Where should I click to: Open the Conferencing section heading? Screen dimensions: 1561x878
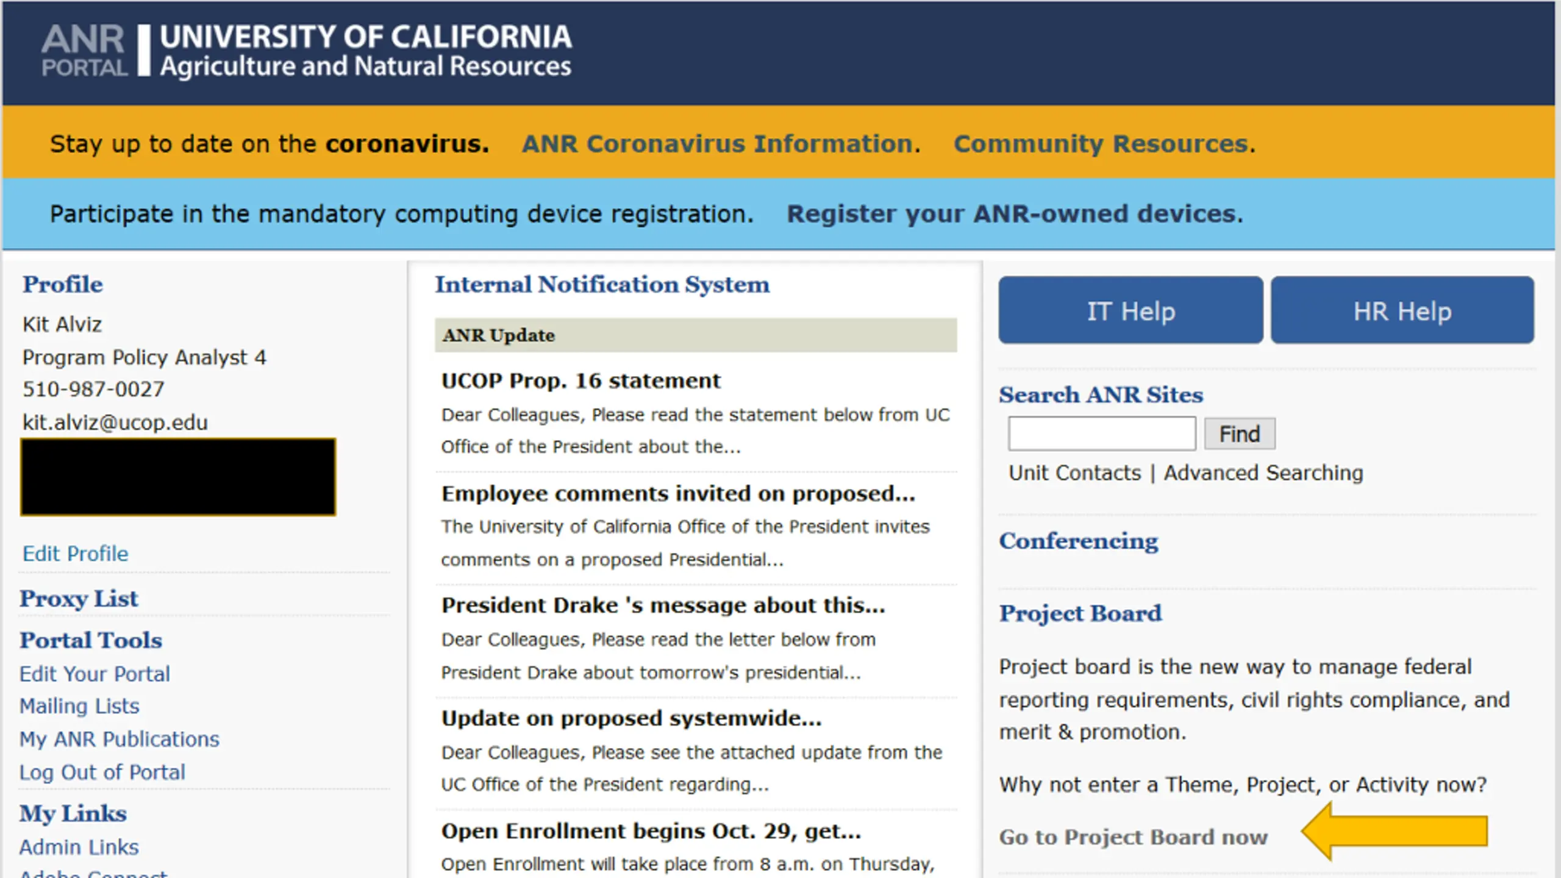[x=1078, y=541]
